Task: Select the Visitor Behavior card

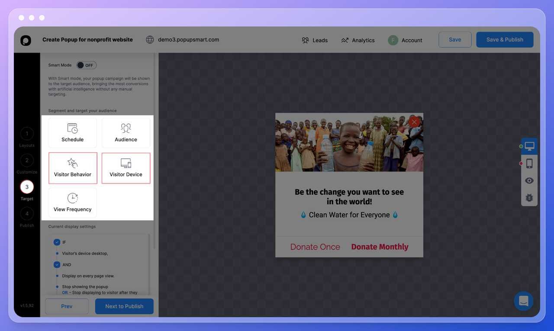Action: tap(73, 168)
